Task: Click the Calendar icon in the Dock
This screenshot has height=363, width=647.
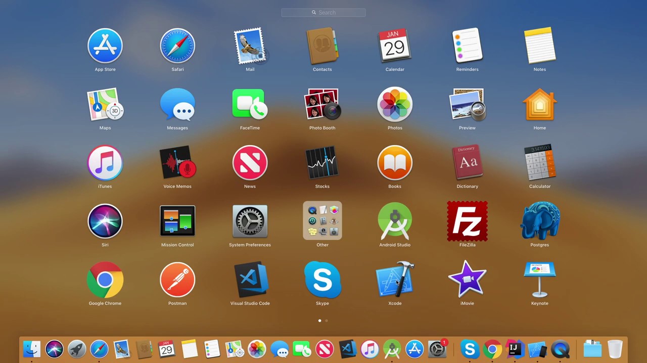Action: [x=166, y=349]
